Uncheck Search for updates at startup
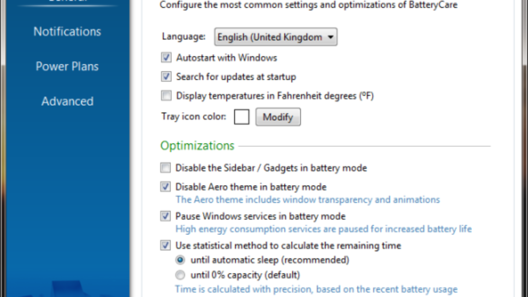This screenshot has height=297, width=528. pos(166,77)
